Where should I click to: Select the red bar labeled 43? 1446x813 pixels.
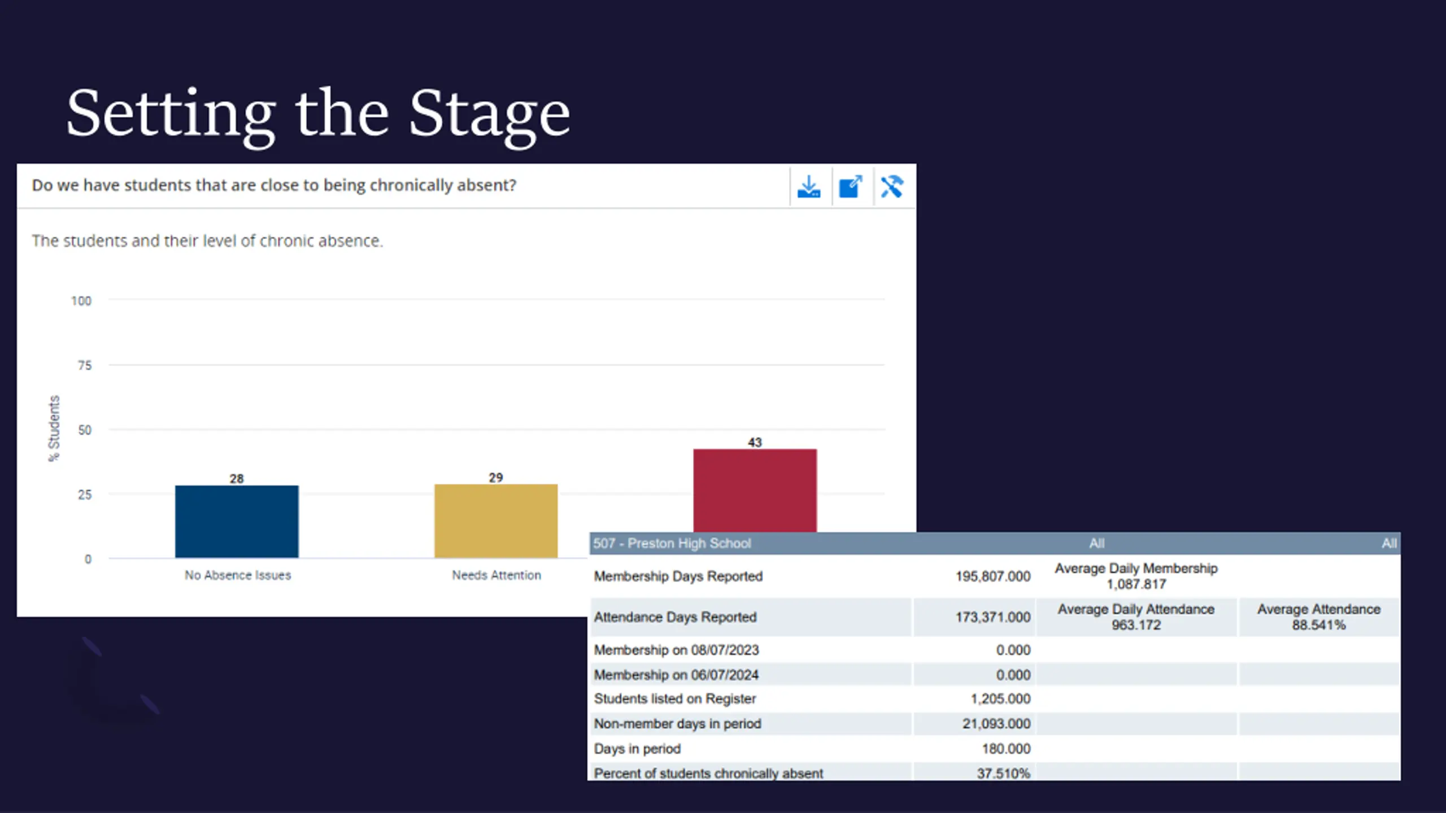click(x=755, y=490)
